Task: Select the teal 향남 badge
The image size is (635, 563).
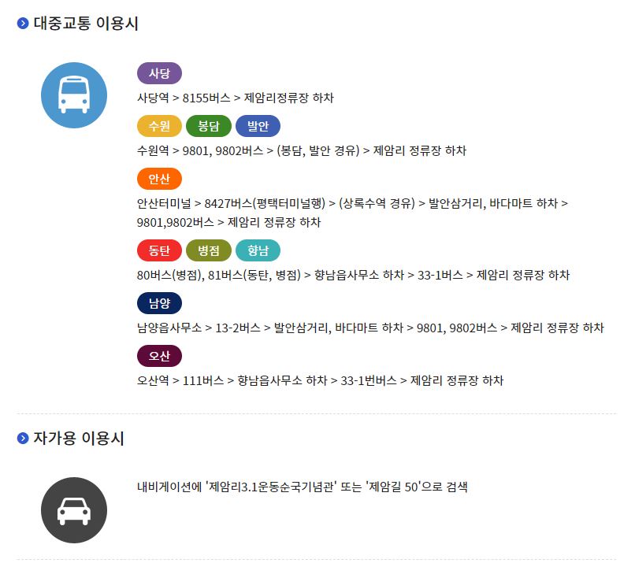Action: (258, 250)
